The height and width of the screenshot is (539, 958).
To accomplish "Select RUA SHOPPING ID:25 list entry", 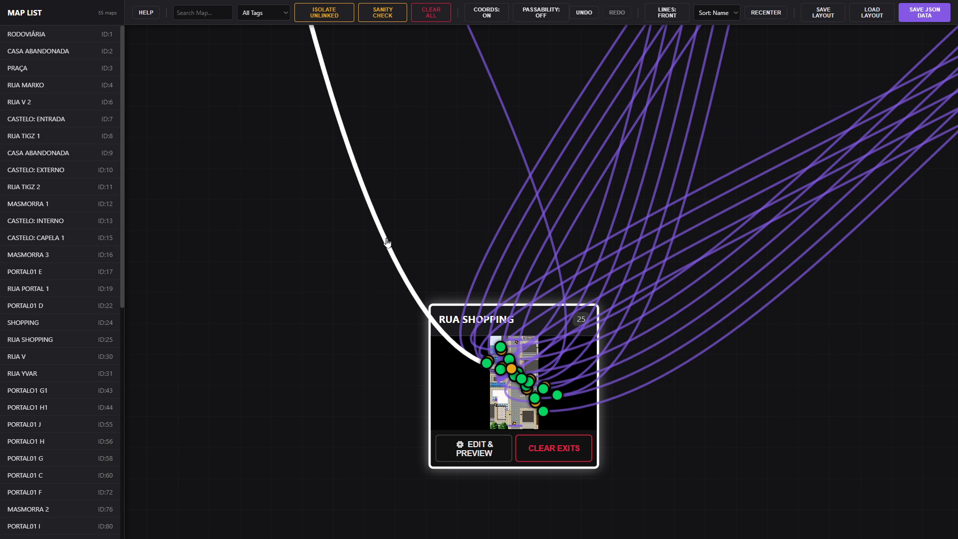I will pos(60,339).
